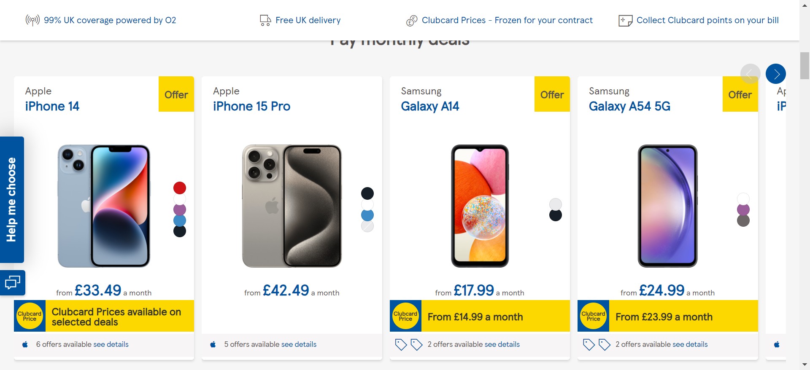Pick the blue iPhone 15 Pro colour
Image resolution: width=810 pixels, height=370 pixels.
(367, 215)
